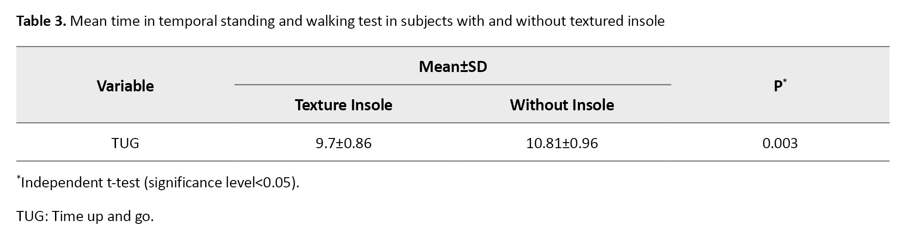Click the superscript asterisk beside P

[785, 81]
